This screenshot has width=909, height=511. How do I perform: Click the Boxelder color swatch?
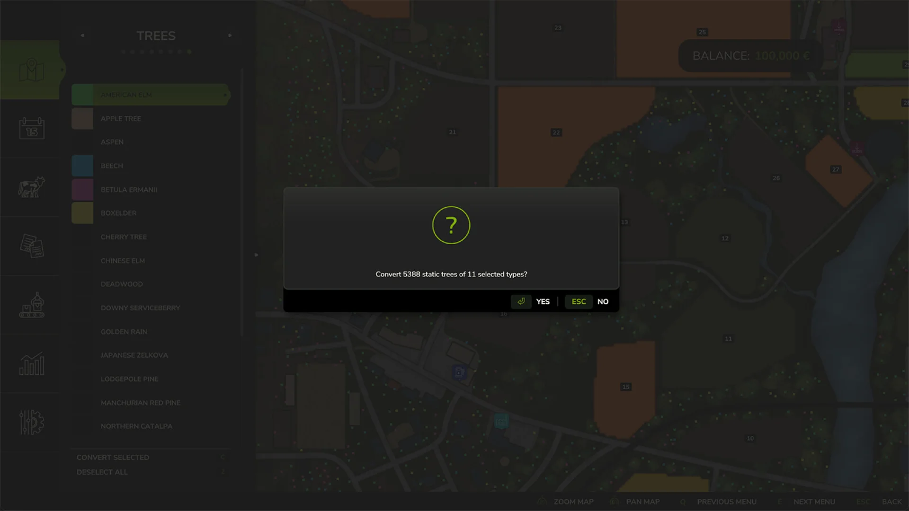click(x=82, y=213)
